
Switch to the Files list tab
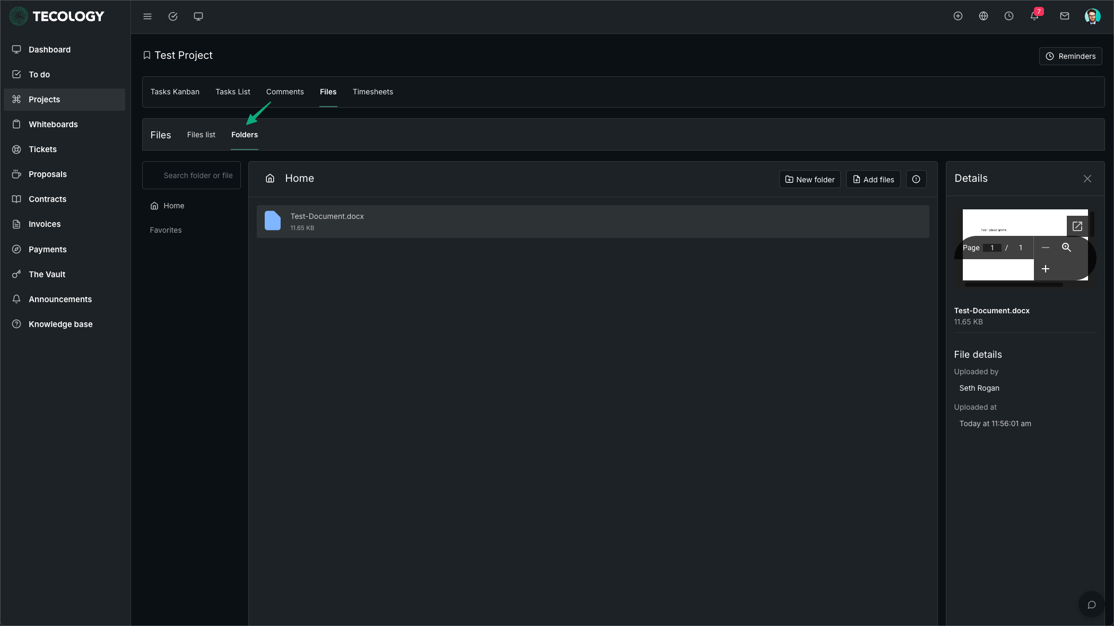[201, 135]
